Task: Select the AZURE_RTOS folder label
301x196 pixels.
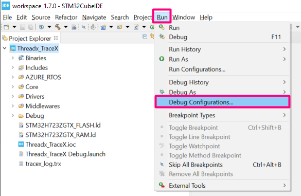Action: click(43, 77)
